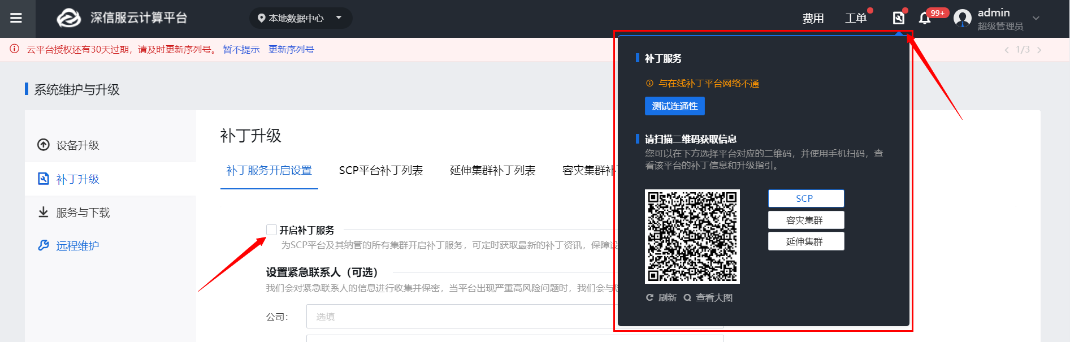The image size is (1070, 342).
Task: Click the 测试连通性 button
Action: (675, 106)
